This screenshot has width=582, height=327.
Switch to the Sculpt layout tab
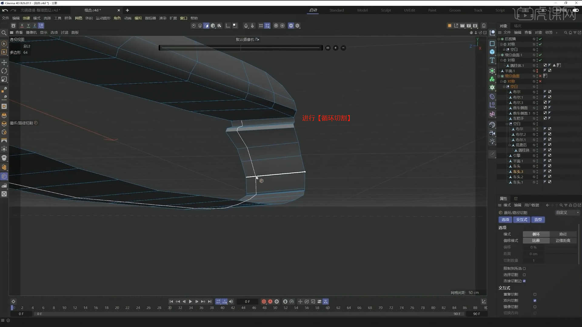386,10
